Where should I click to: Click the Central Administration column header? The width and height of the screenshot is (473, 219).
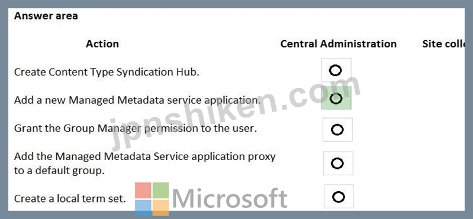coord(339,44)
